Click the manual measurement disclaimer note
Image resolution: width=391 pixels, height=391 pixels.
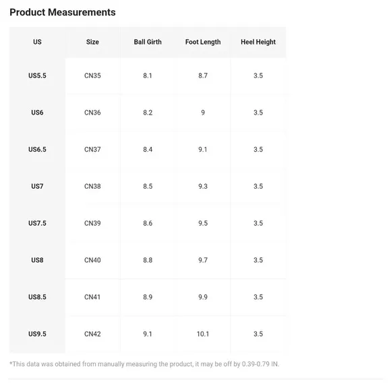[x=144, y=364]
